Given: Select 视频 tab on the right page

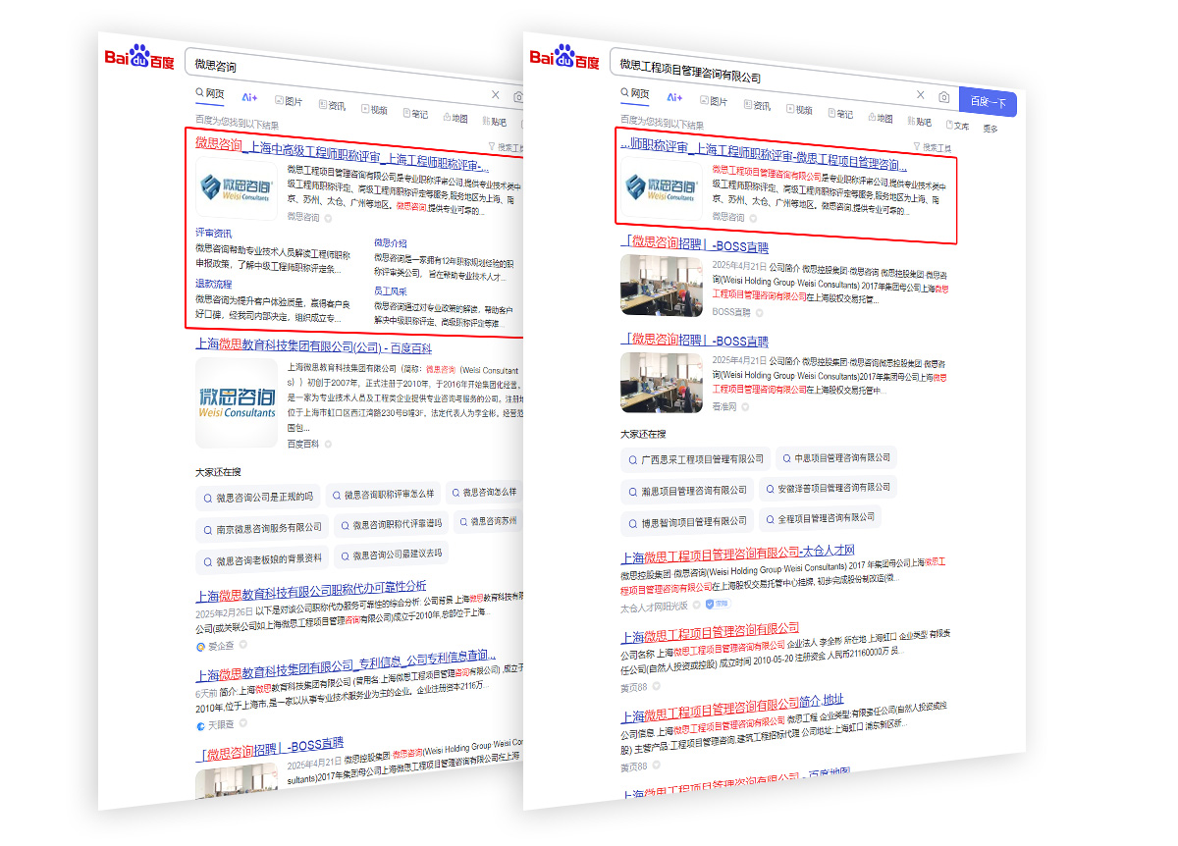Looking at the screenshot, I should (x=798, y=110).
